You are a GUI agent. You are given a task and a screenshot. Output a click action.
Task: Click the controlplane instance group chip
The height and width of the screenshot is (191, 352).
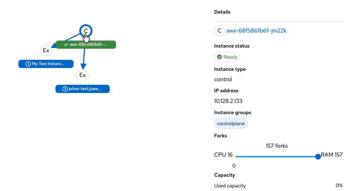(230, 124)
